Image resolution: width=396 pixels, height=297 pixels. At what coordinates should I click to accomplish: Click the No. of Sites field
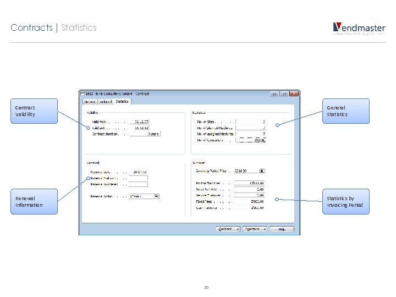[x=251, y=122]
